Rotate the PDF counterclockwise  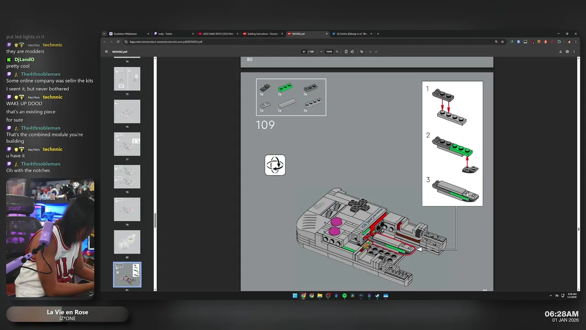click(352, 52)
